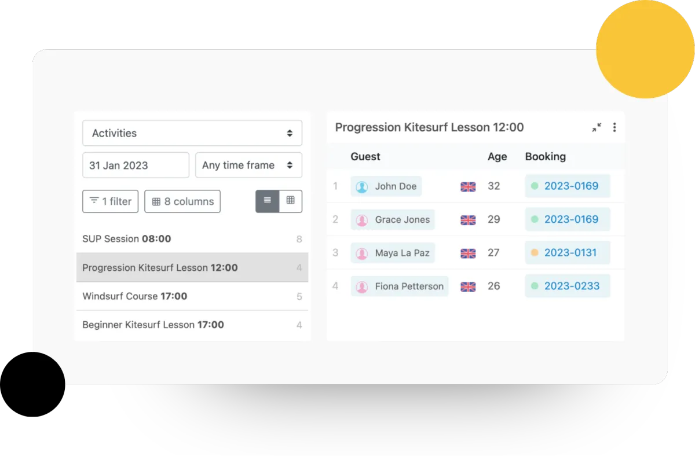Image resolution: width=695 pixels, height=456 pixels.
Task: Select SUP Session 08:00 activity
Action: click(x=192, y=239)
